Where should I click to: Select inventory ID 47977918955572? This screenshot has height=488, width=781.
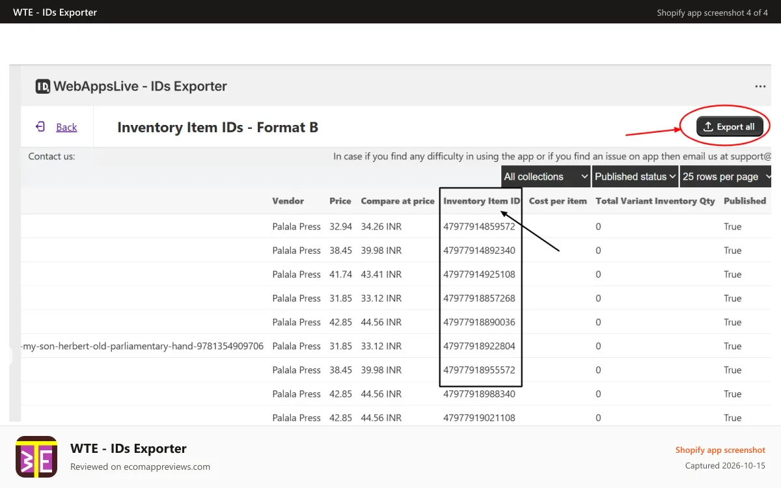[x=479, y=370]
